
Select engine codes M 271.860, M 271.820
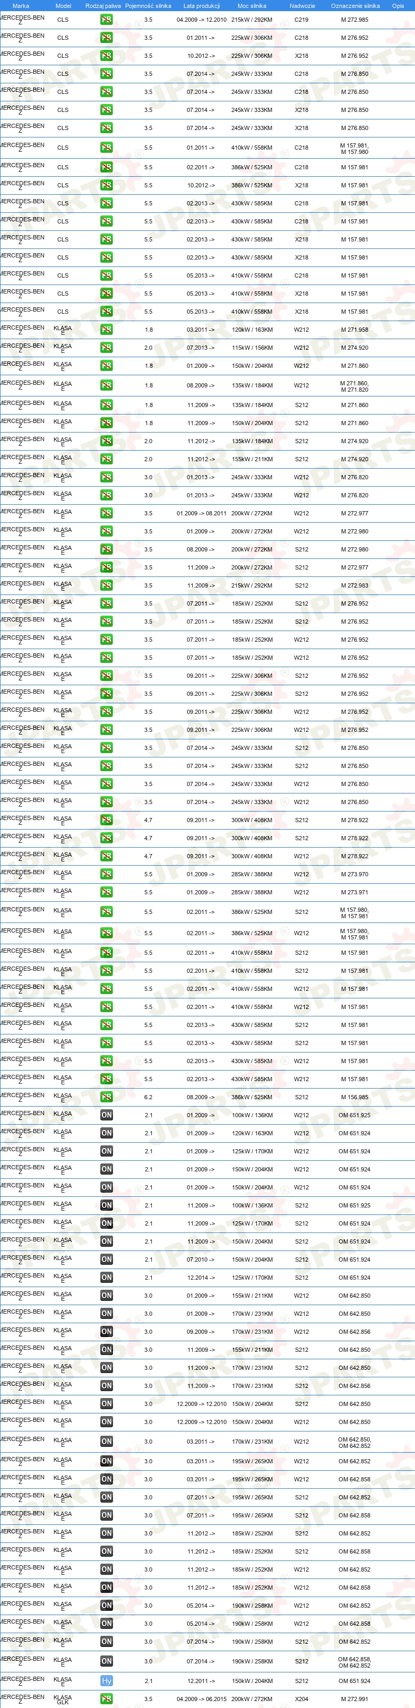point(355,386)
